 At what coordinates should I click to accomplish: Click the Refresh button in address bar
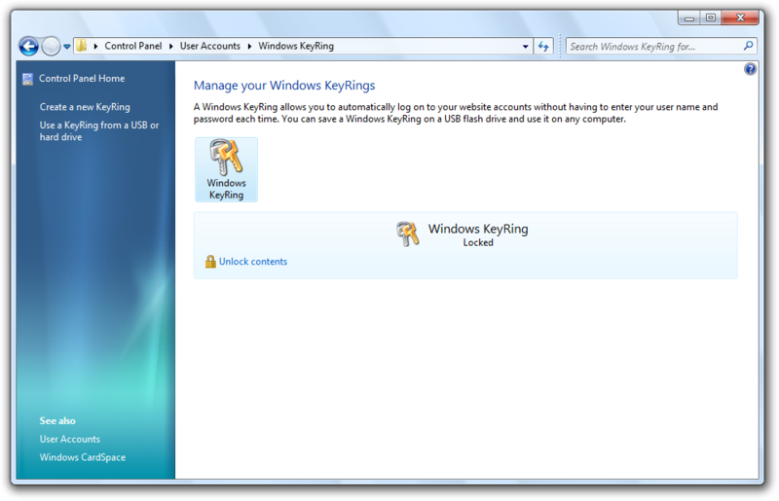pyautogui.click(x=543, y=46)
